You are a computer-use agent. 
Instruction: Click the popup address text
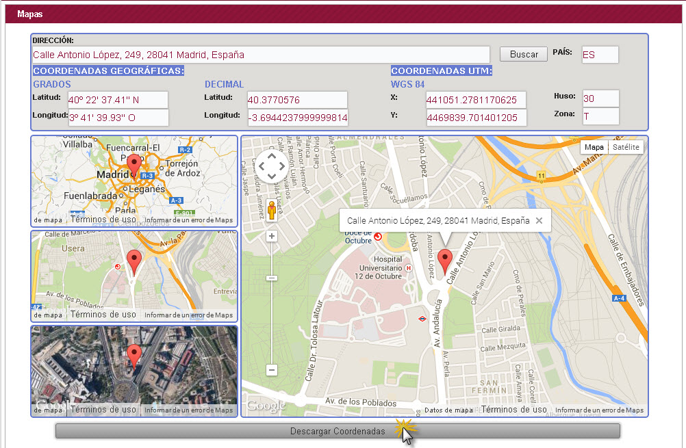pyautogui.click(x=438, y=221)
